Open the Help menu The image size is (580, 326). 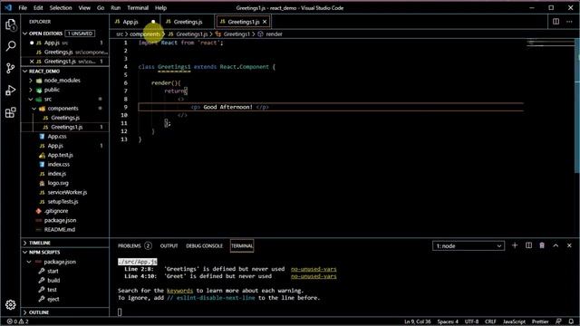pos(160,8)
